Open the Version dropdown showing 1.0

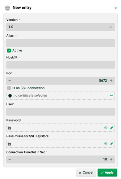[x=60, y=27]
